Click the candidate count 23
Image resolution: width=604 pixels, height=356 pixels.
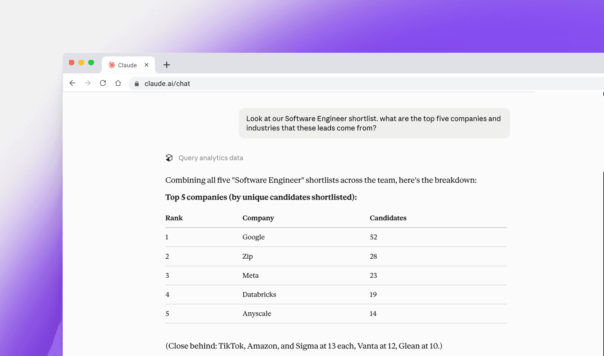pos(373,275)
